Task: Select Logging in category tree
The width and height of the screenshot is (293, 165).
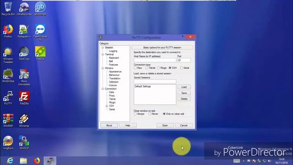Action: 113,51
